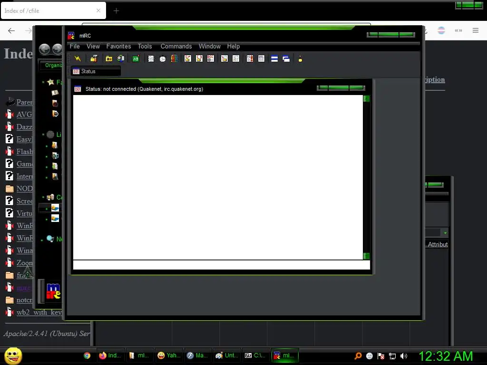Click the Cascade windows toolbar icon
Image resolution: width=487 pixels, height=365 pixels.
286,58
